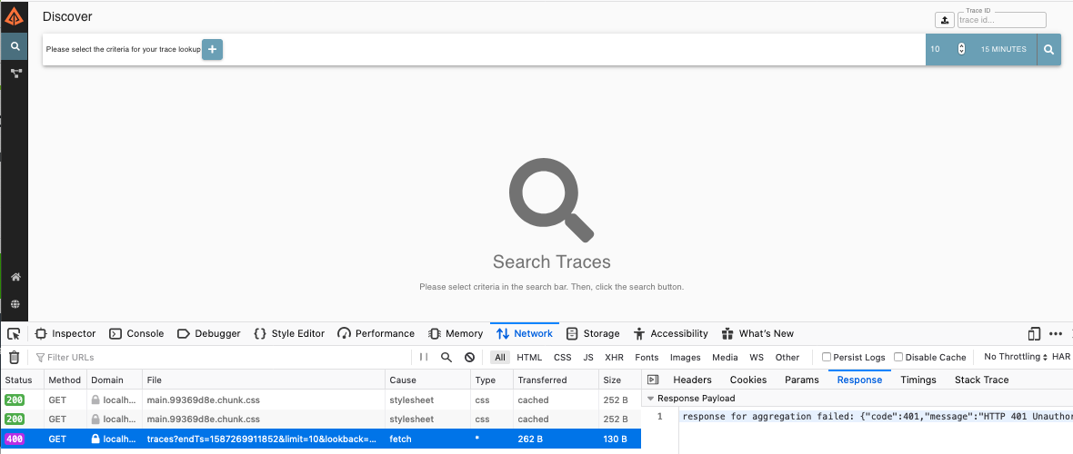Switch to the Console tab
The image size is (1073, 454).
pyautogui.click(x=137, y=333)
